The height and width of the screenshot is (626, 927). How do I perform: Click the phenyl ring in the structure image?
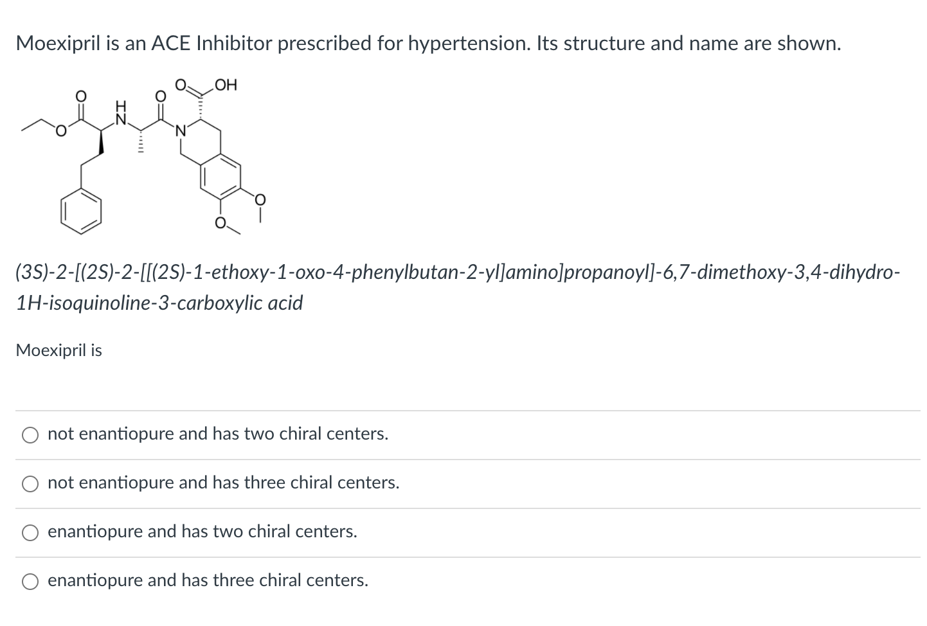[82, 212]
